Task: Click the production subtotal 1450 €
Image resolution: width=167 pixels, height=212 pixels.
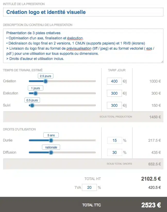Action: [x=155, y=117]
